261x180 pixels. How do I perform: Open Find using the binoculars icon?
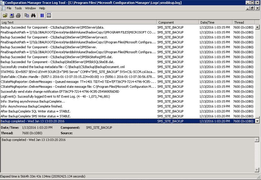33,15
